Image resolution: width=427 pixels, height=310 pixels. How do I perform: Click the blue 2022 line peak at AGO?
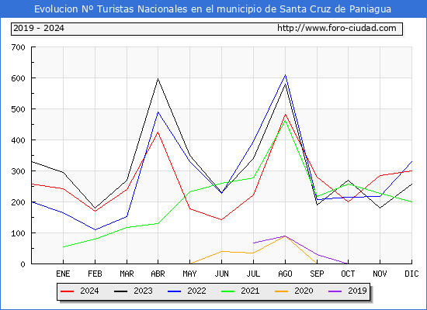tap(285, 75)
